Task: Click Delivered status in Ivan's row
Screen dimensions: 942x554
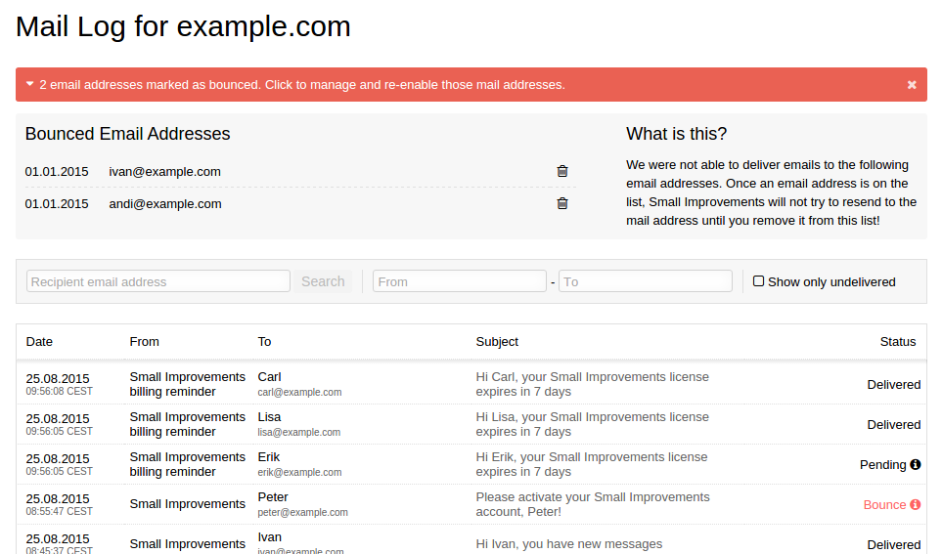Action: (x=893, y=545)
